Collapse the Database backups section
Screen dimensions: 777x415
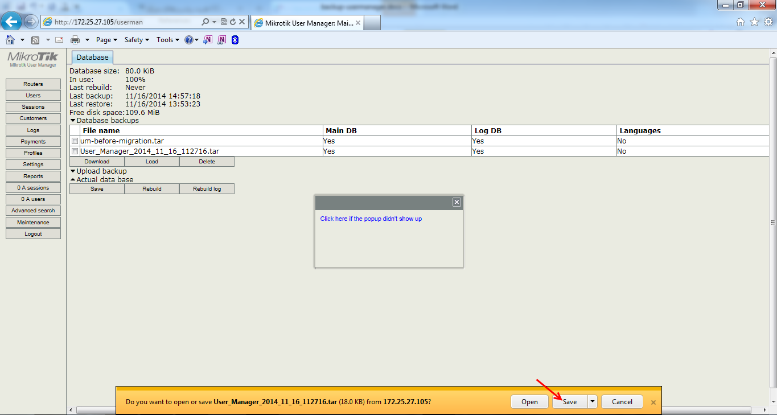point(73,121)
